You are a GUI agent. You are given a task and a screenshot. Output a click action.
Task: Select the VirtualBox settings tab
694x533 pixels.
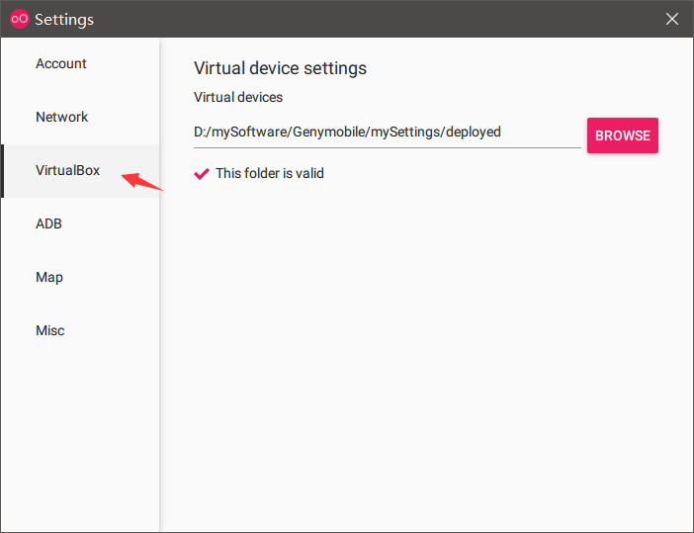pos(80,171)
